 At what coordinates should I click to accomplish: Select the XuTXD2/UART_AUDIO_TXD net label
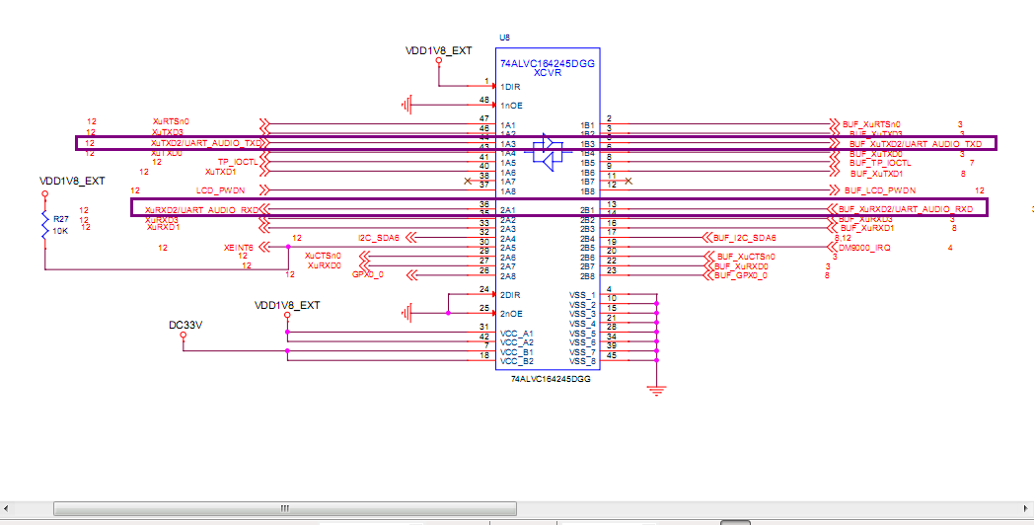pos(205,142)
